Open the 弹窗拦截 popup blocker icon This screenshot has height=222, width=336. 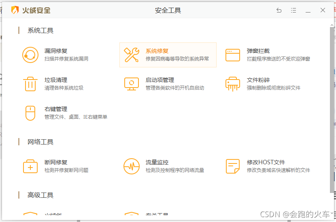pos(233,55)
